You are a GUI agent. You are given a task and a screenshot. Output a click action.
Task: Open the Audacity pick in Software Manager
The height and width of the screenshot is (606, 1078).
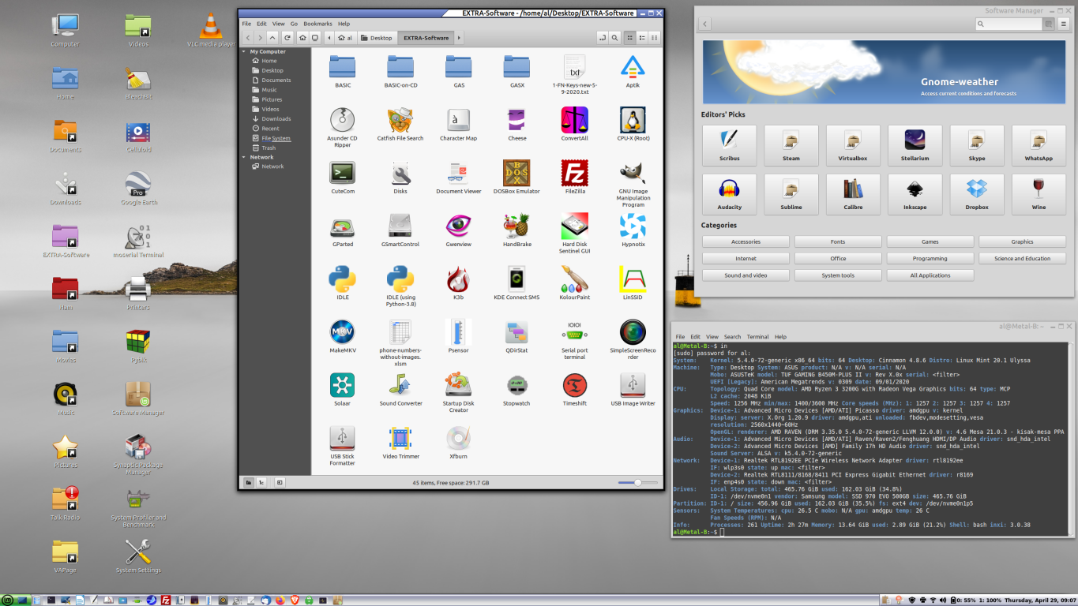point(729,194)
